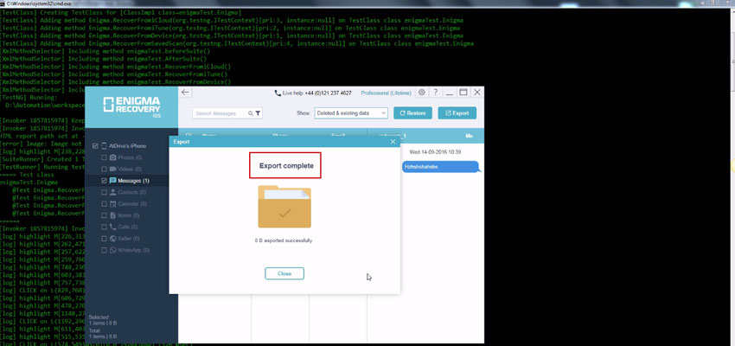This screenshot has height=346, width=735.
Task: Click the Safari compass icon
Action: (113, 239)
